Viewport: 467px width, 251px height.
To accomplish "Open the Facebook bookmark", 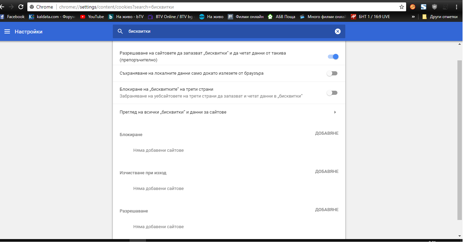I will tap(12, 17).
